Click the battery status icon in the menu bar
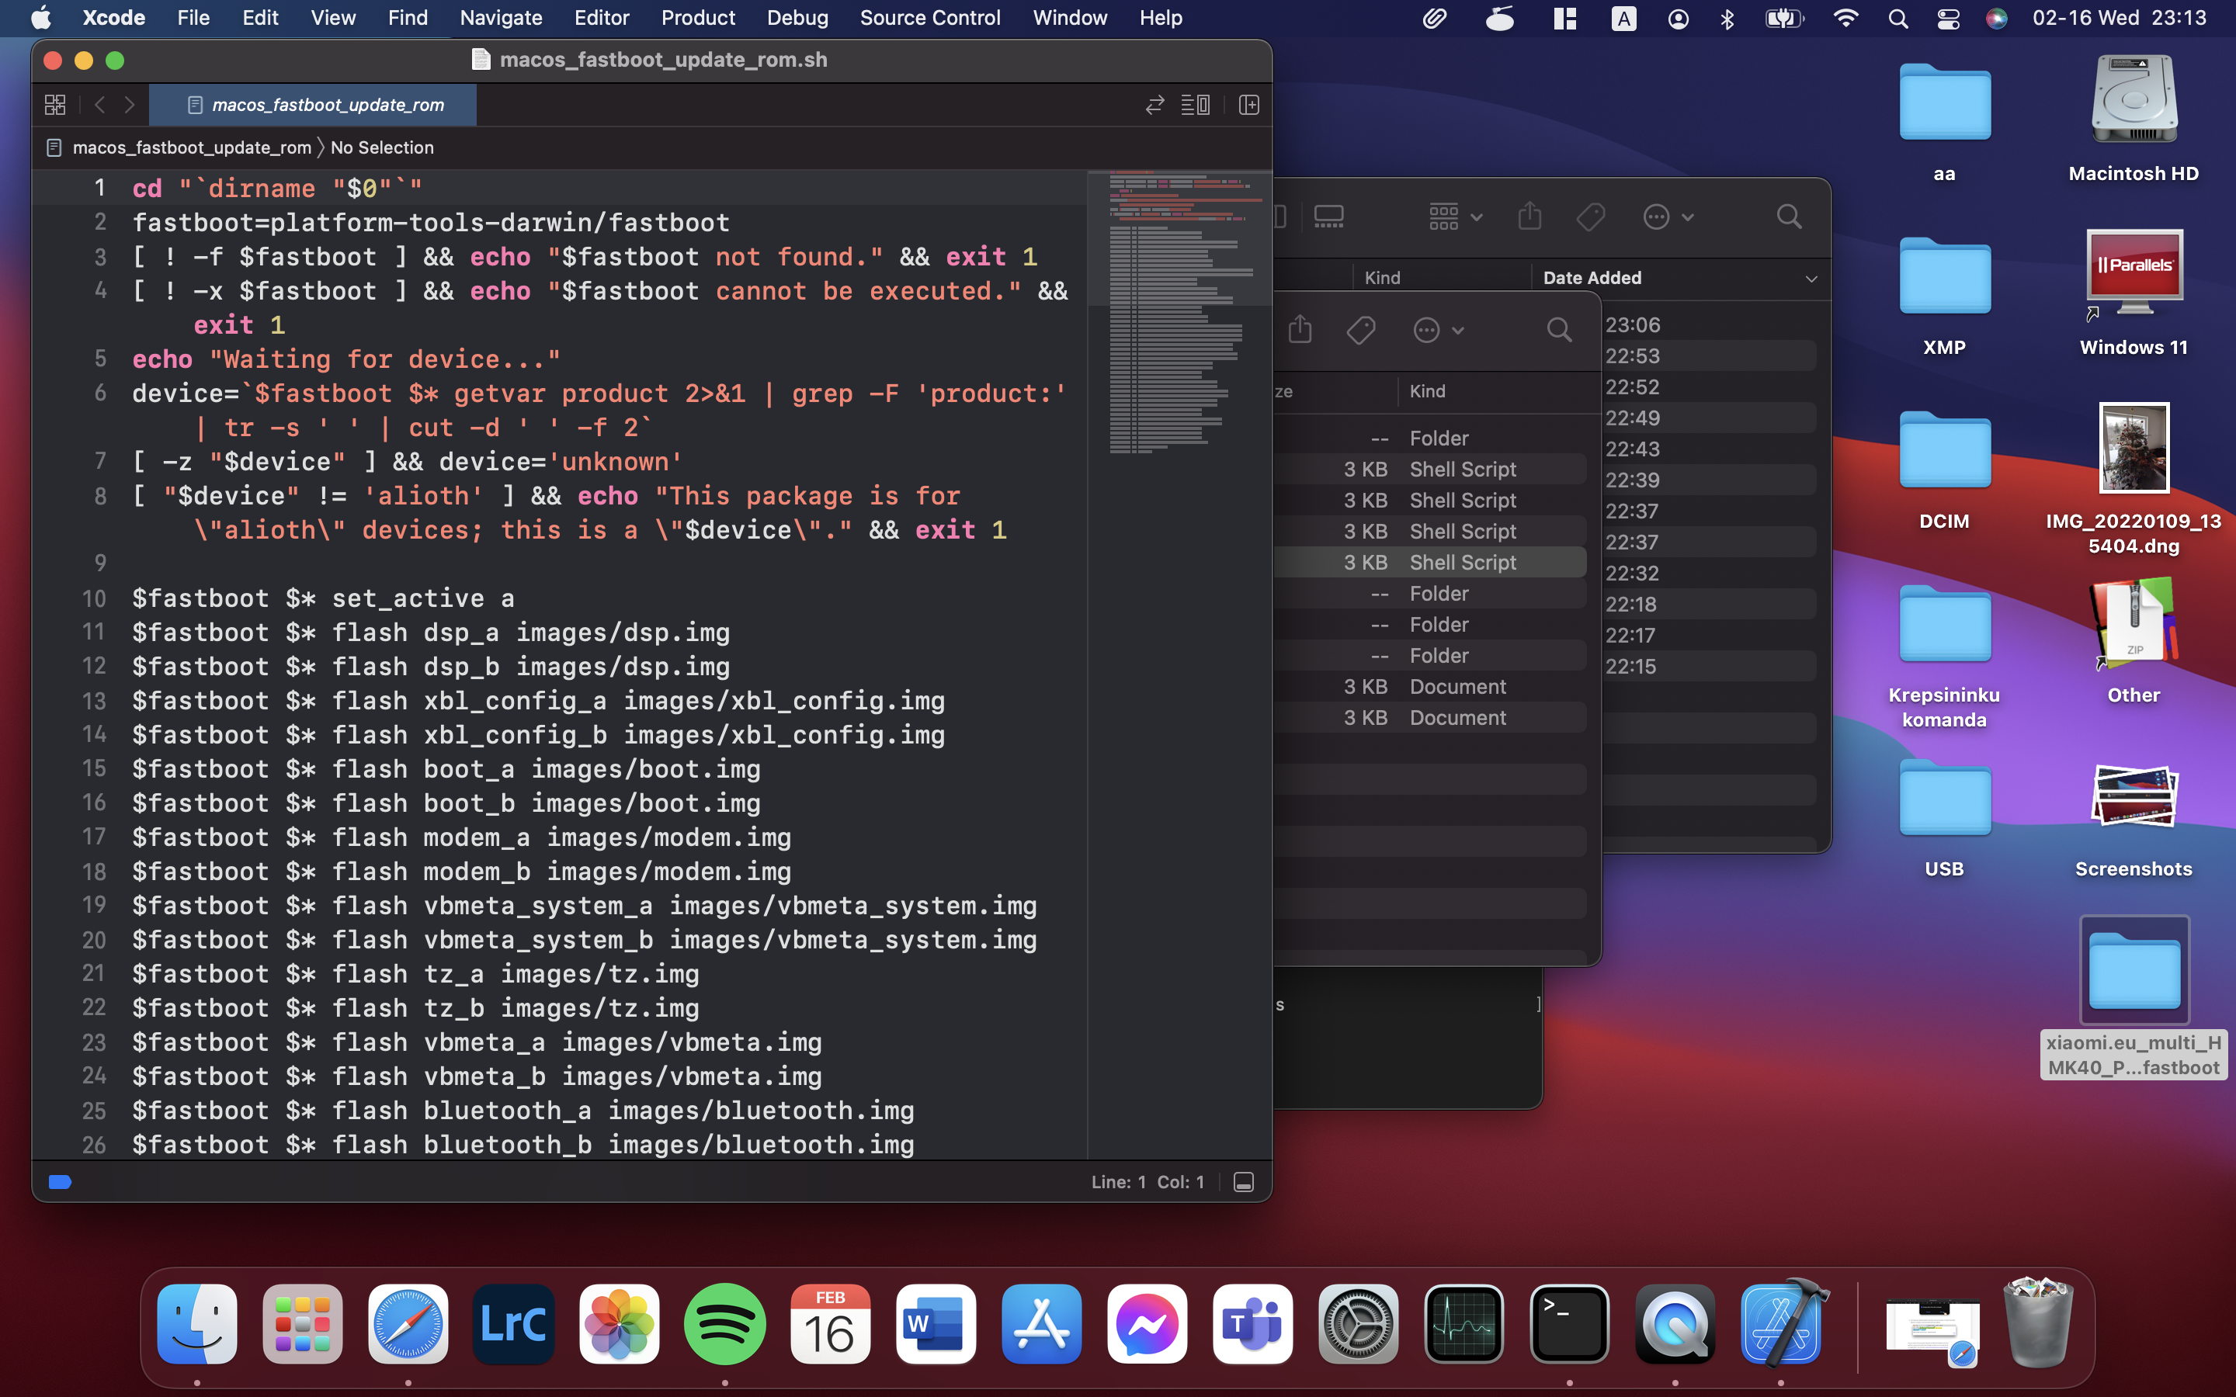Screen dimensions: 2236x1397 pyautogui.click(x=1784, y=18)
